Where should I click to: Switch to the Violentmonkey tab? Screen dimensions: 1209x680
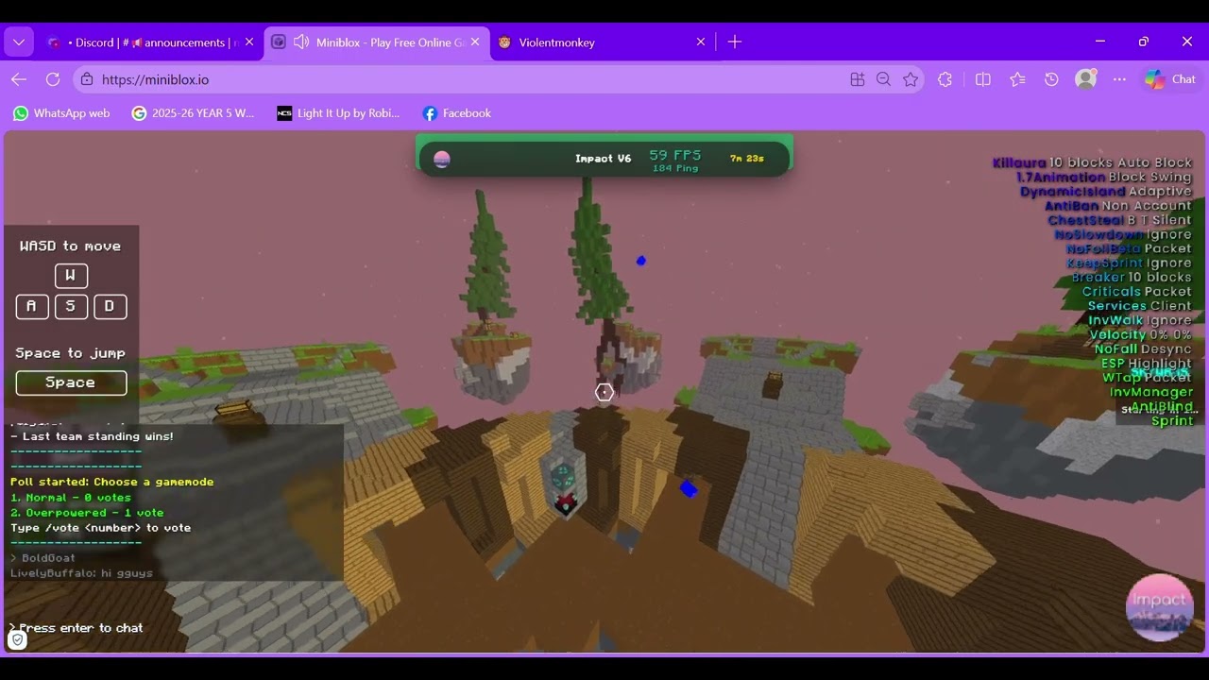[x=603, y=42]
